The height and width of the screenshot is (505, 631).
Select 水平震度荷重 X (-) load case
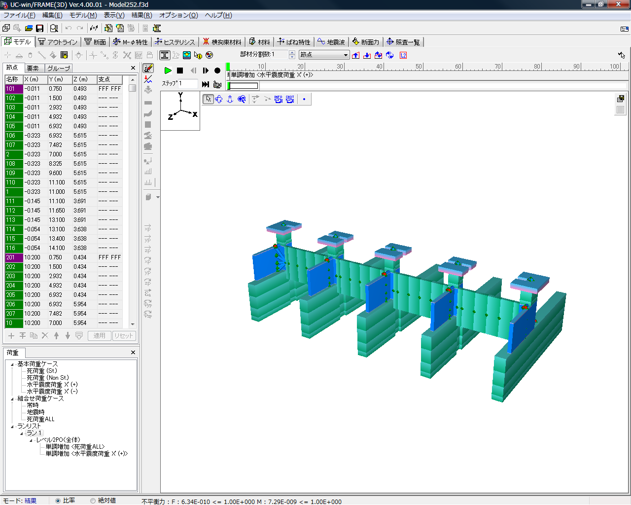click(52, 392)
